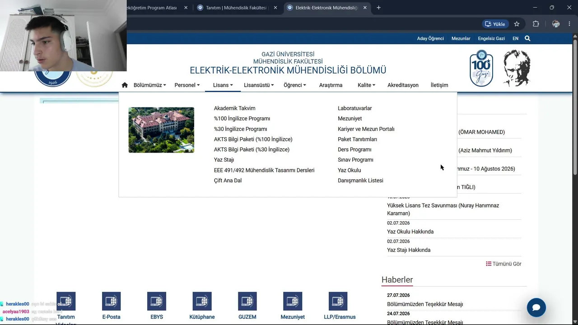
Task: Click the Kütüphane quick link icon
Action: pyautogui.click(x=202, y=301)
